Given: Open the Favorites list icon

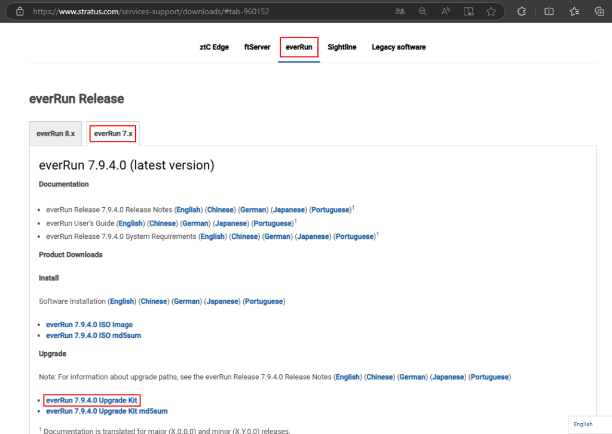Looking at the screenshot, I should pyautogui.click(x=574, y=11).
